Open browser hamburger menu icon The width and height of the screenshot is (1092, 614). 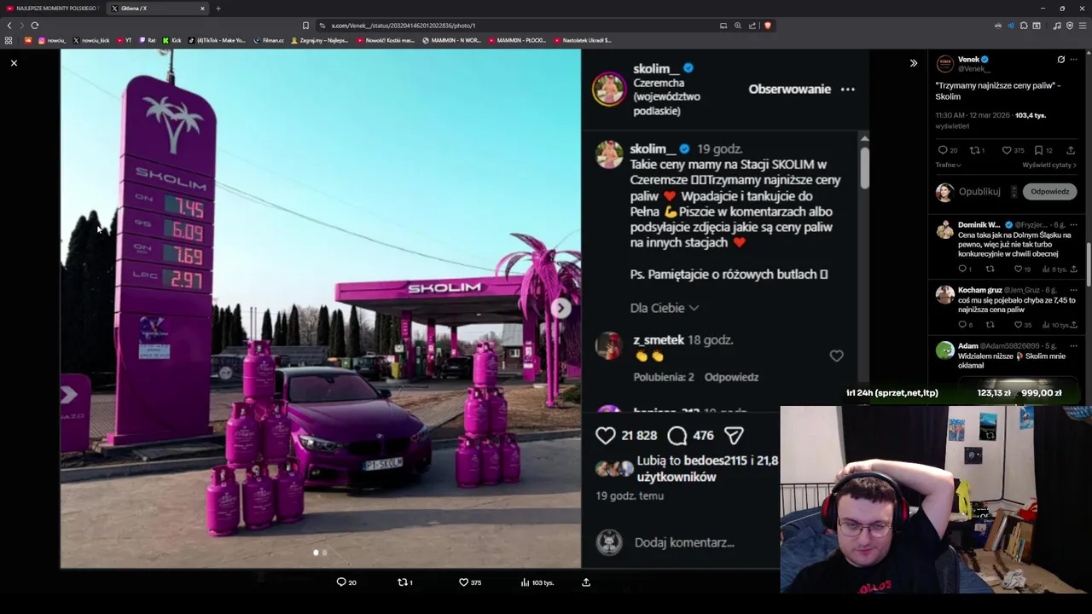click(1083, 26)
